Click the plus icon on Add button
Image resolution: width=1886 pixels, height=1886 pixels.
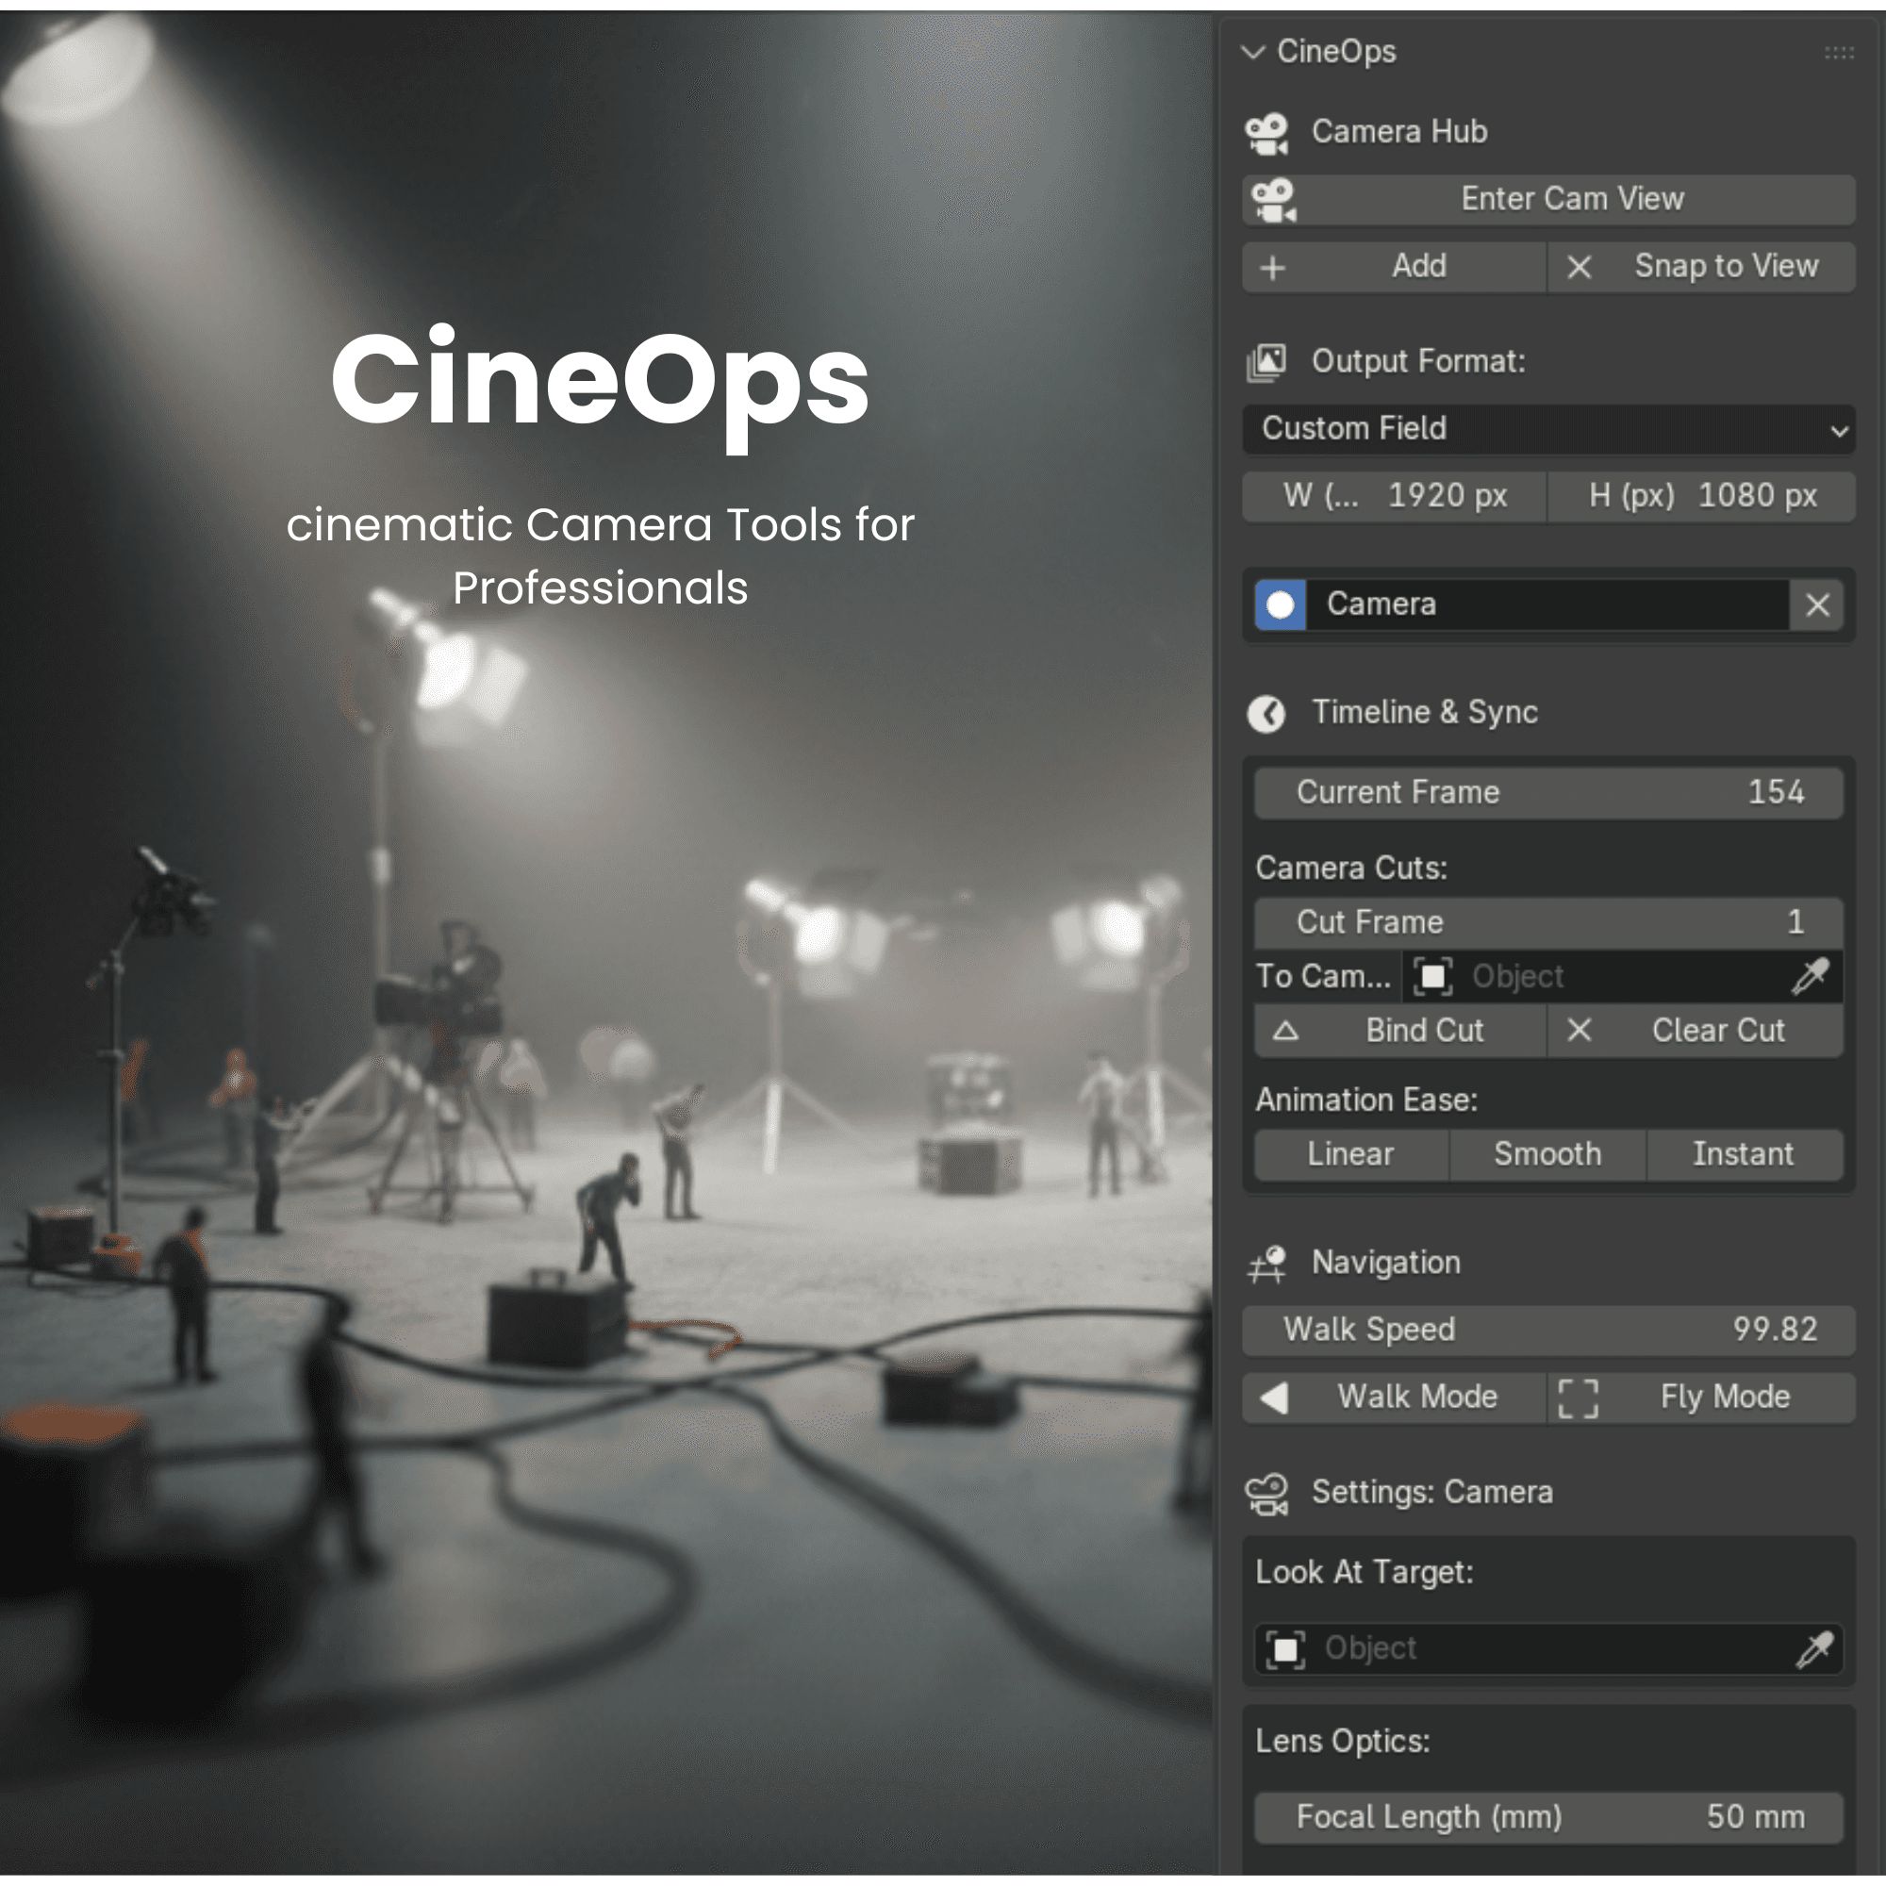[x=1273, y=268]
